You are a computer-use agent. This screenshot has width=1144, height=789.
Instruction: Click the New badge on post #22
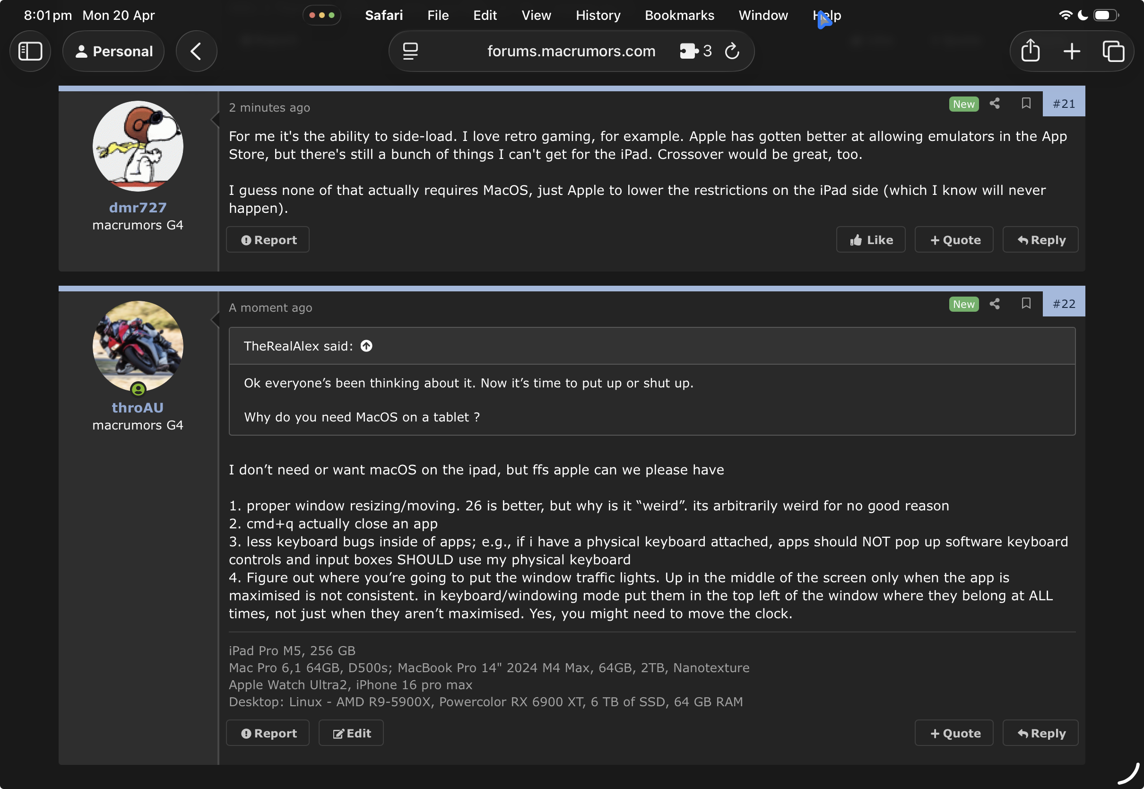pyautogui.click(x=963, y=304)
